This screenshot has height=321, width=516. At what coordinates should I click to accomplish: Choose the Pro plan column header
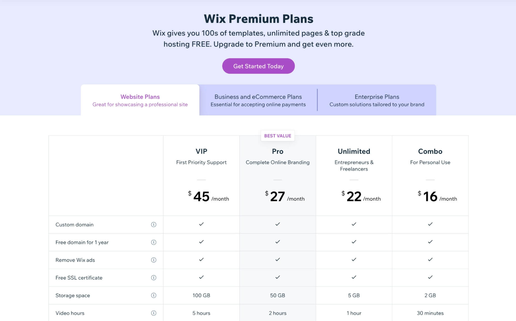coord(277,151)
